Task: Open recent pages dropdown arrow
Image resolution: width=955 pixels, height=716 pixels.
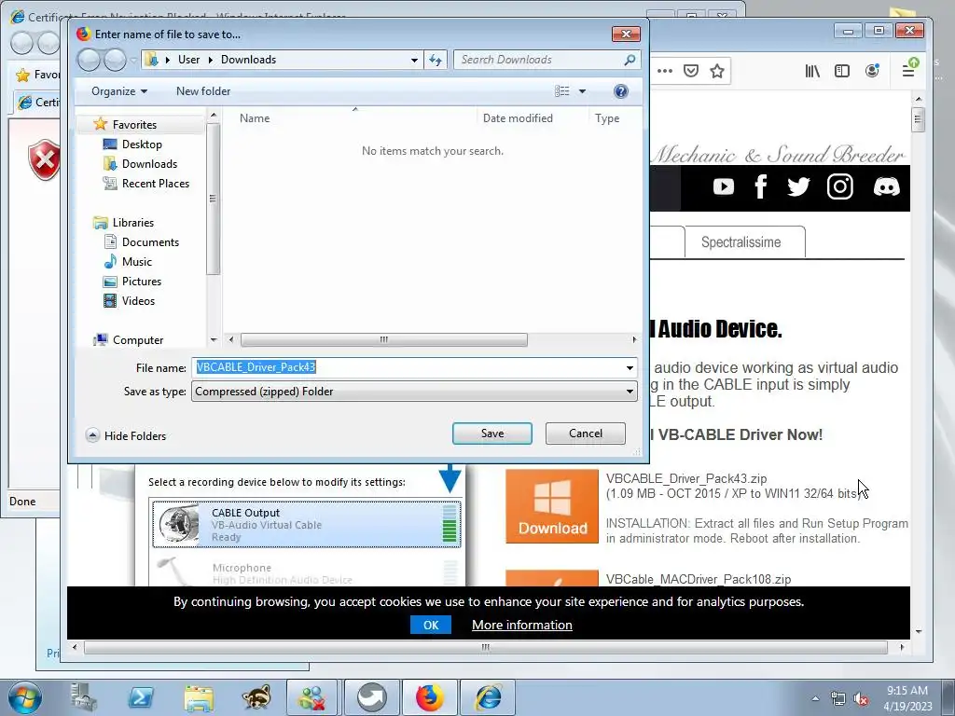Action: click(132, 60)
